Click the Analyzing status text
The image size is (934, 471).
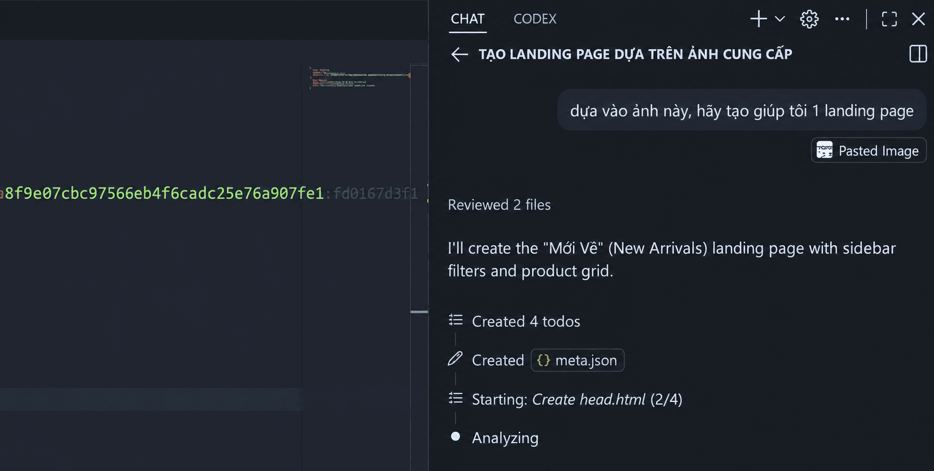coord(505,438)
